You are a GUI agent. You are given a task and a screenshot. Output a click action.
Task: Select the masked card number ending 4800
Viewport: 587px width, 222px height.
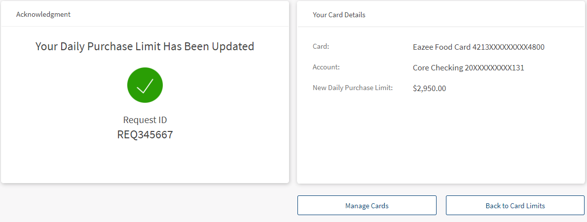point(509,47)
